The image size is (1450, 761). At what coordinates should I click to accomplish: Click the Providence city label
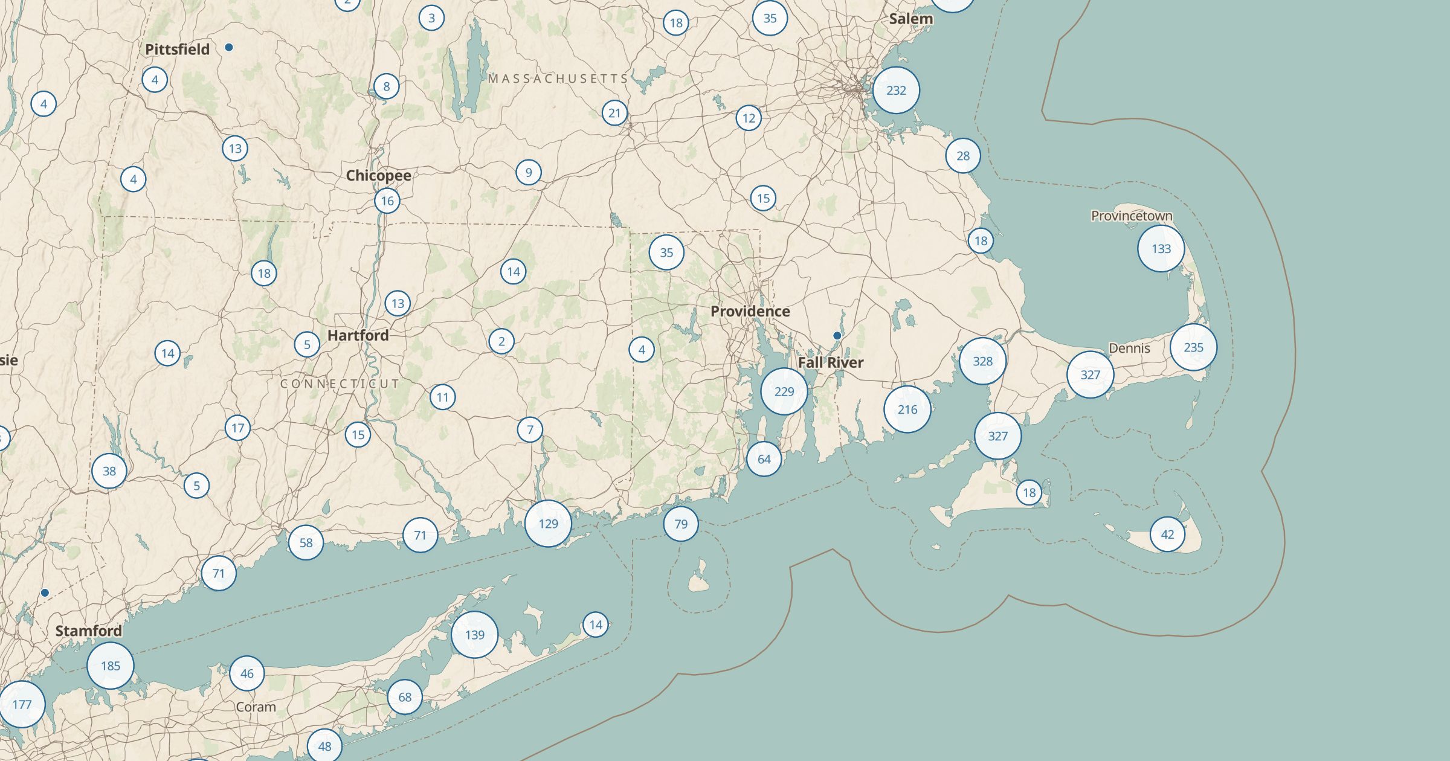[750, 311]
